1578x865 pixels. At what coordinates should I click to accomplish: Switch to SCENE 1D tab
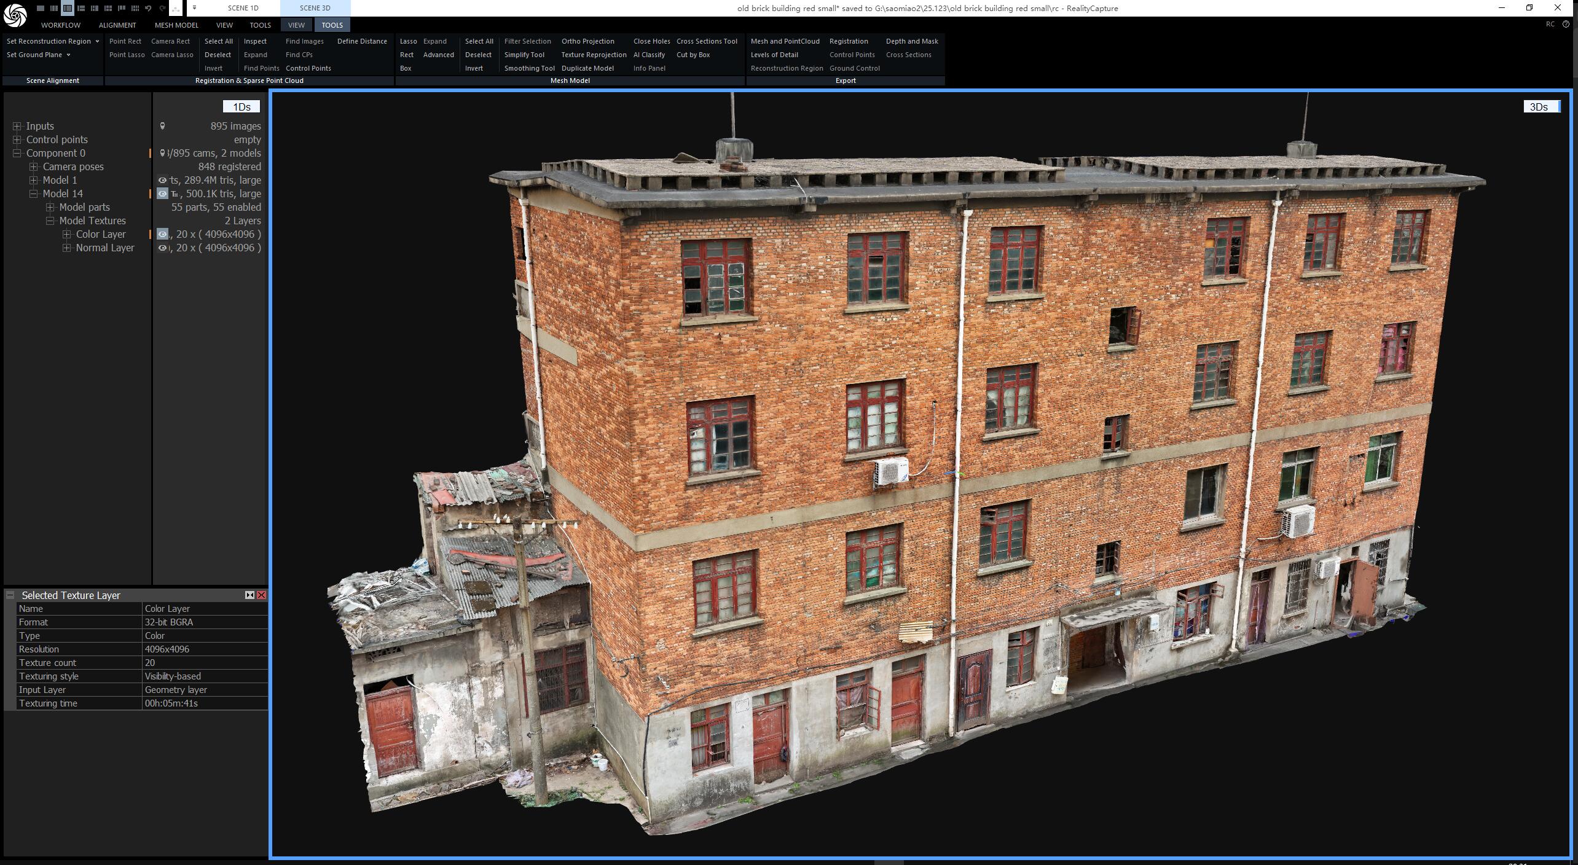[243, 8]
